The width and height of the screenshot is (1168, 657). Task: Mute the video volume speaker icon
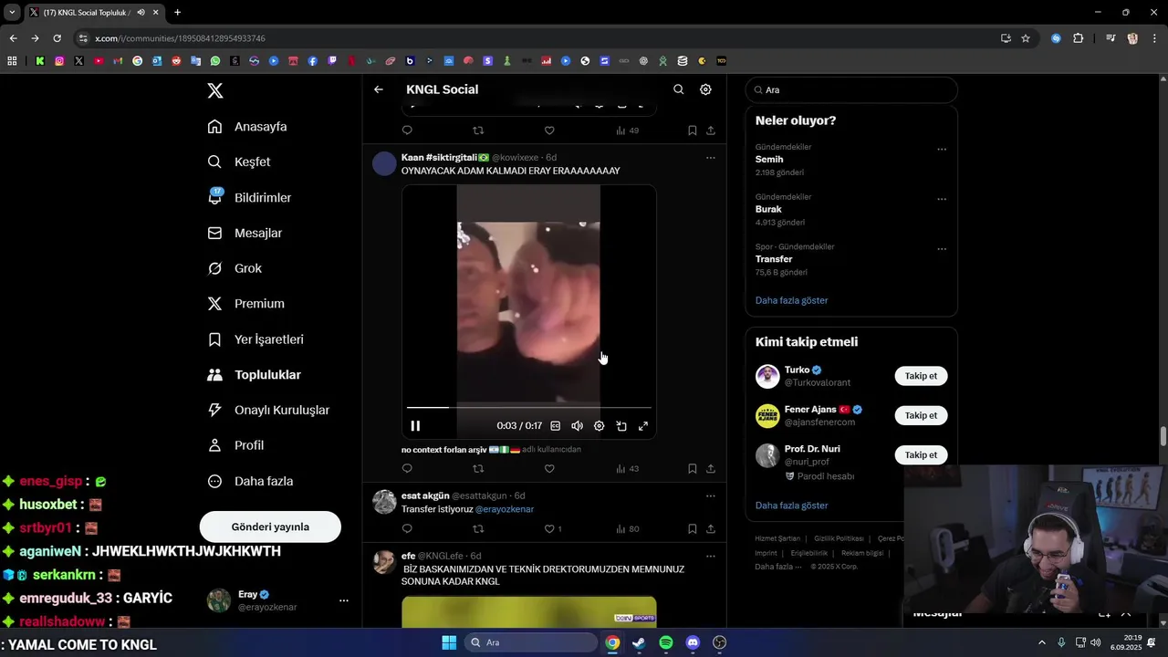(x=577, y=426)
